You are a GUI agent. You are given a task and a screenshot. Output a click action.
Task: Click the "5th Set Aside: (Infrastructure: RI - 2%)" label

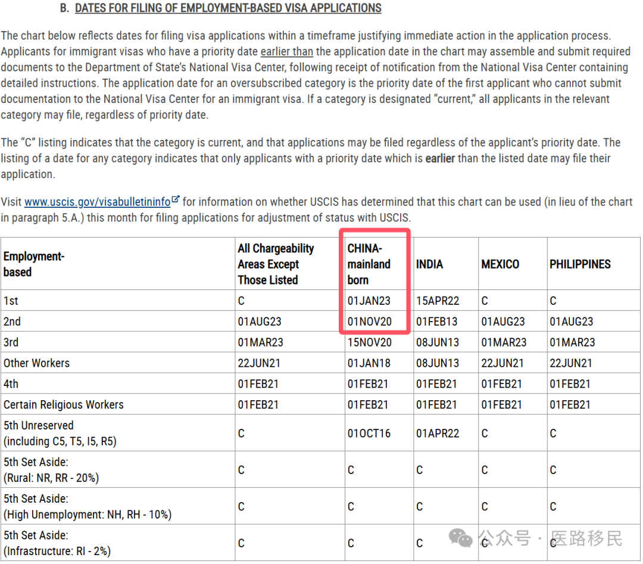point(57,543)
